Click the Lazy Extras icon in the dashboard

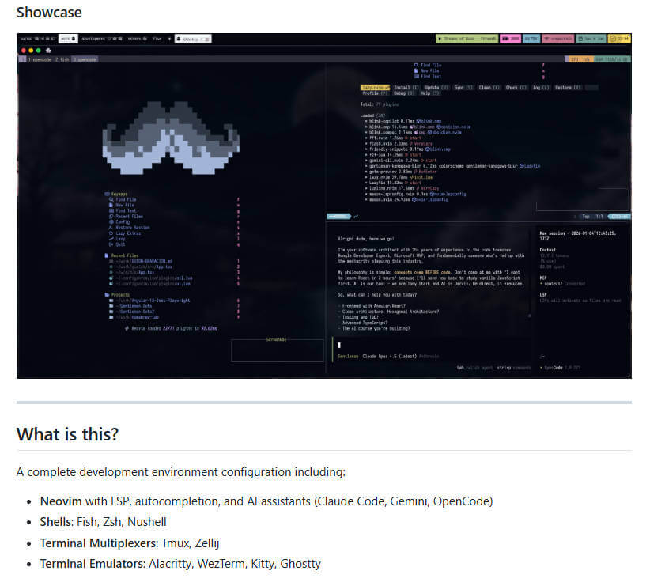tap(111, 233)
